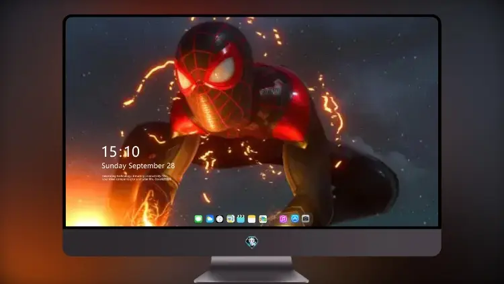Open the pink iTunes music app

[283, 219]
